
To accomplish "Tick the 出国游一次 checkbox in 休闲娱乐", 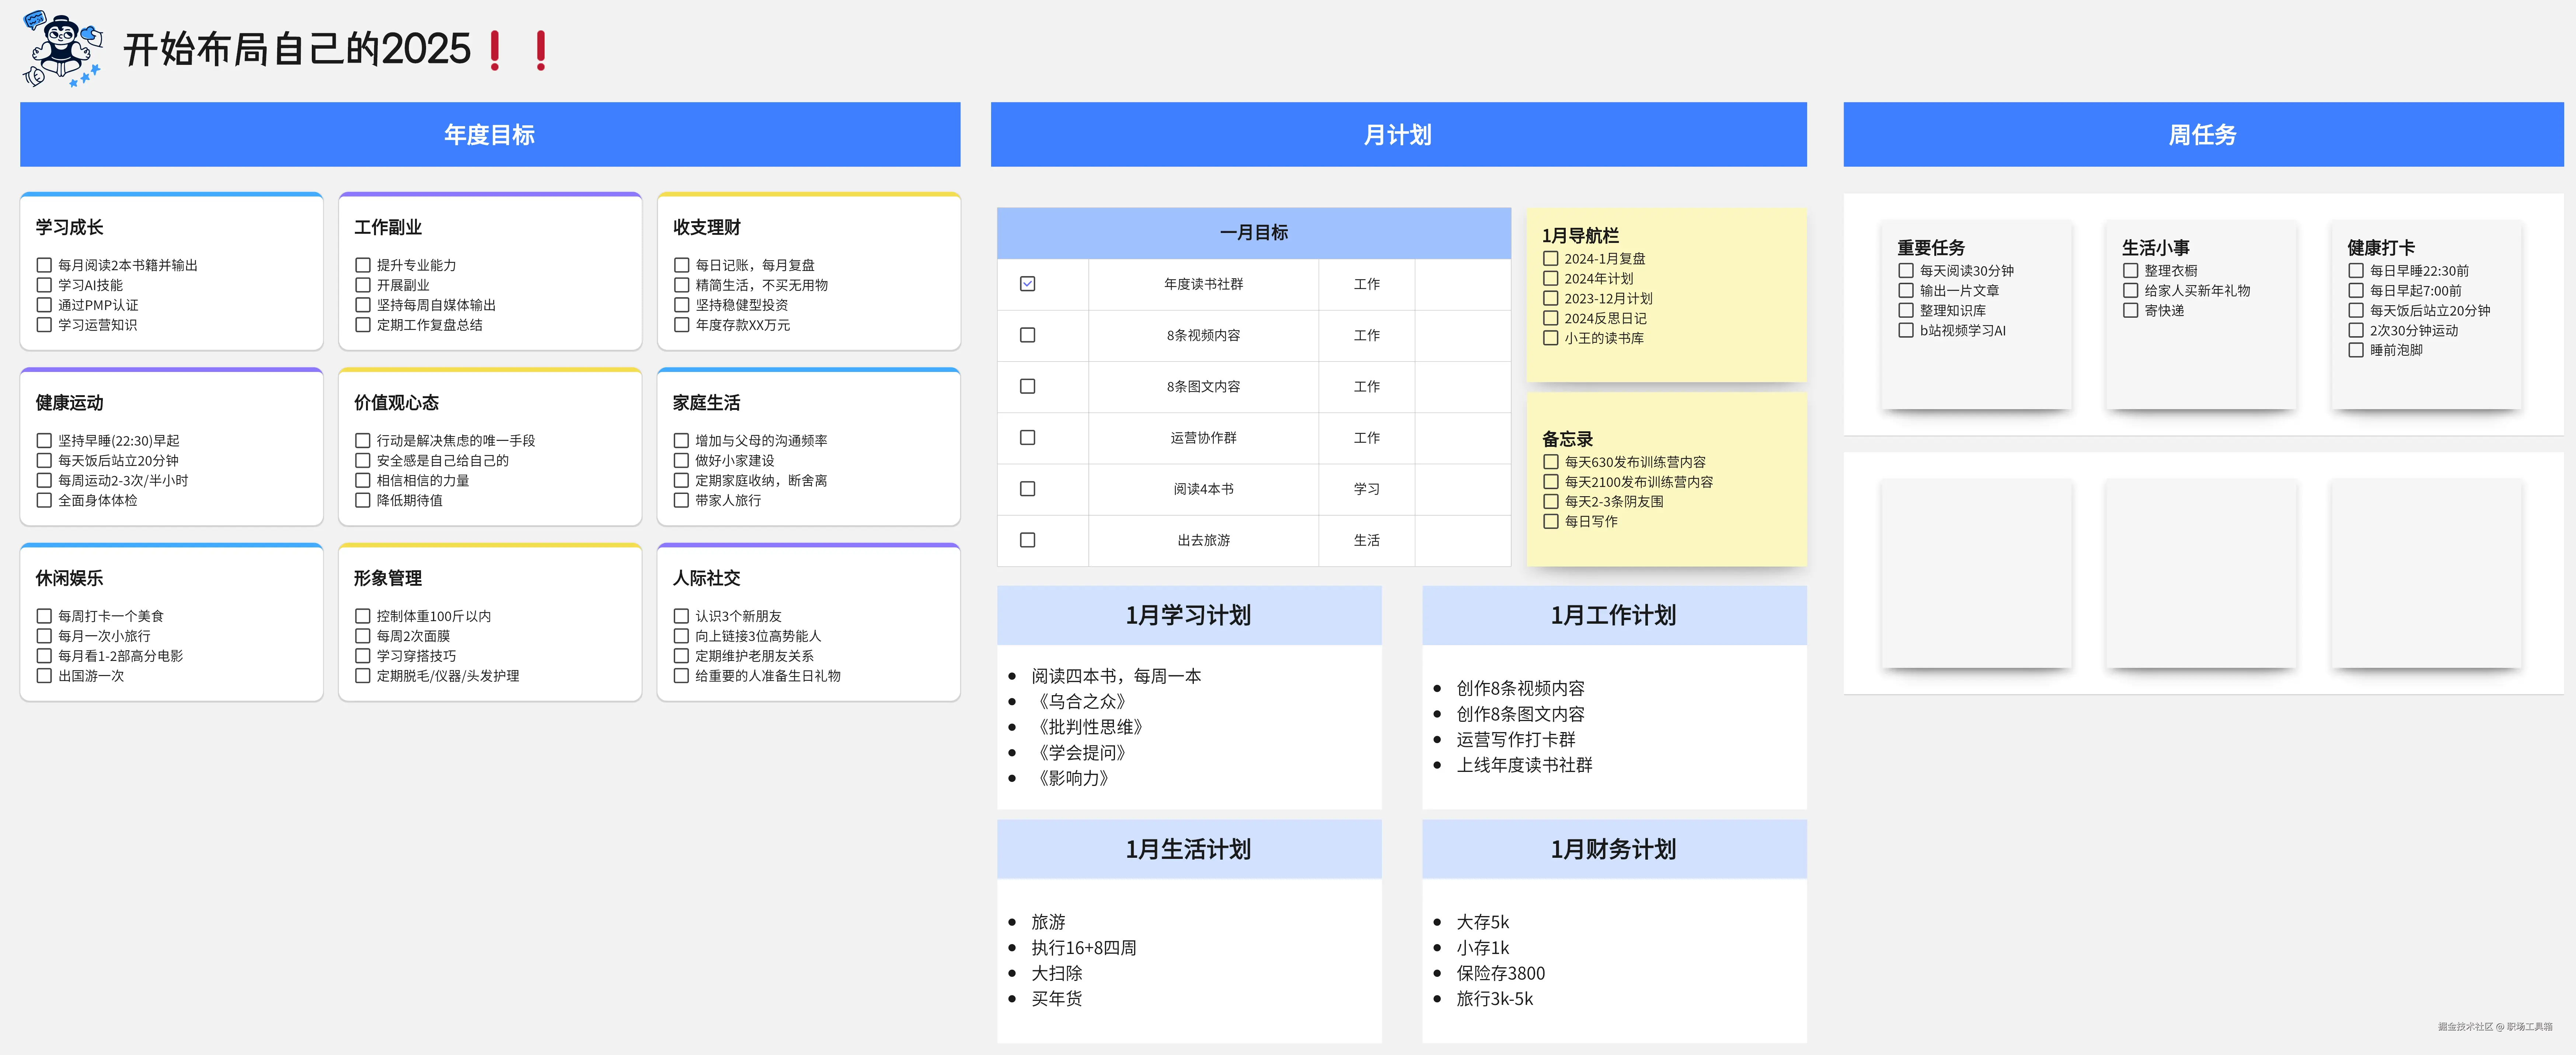I will pyautogui.click(x=44, y=676).
